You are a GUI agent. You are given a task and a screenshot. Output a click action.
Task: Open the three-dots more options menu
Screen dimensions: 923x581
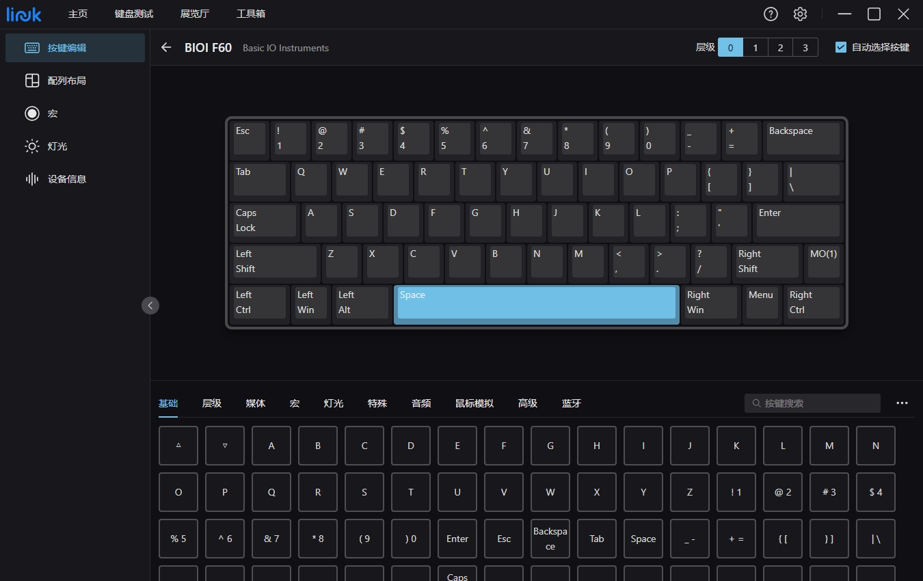pos(902,403)
